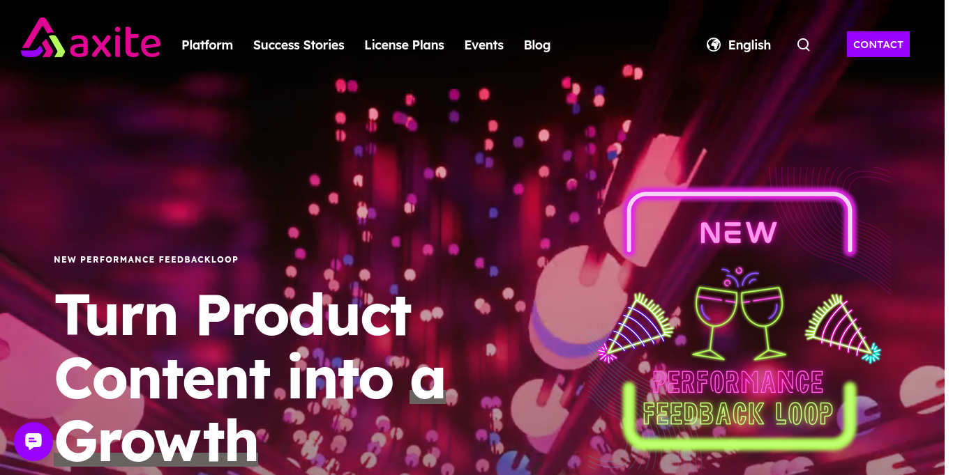Viewport: 953px width, 475px height.
Task: Click the axite triangle logo icon
Action: [43, 38]
